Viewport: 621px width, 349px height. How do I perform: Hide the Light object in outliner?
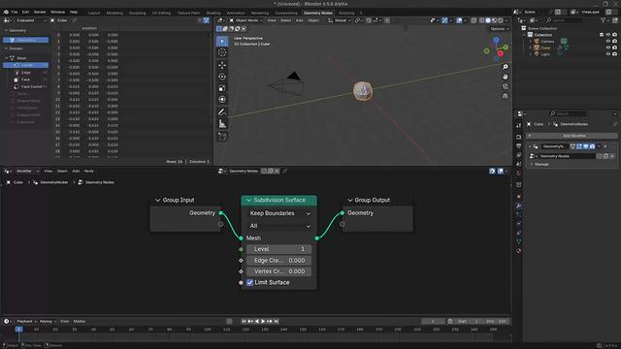[608, 54]
